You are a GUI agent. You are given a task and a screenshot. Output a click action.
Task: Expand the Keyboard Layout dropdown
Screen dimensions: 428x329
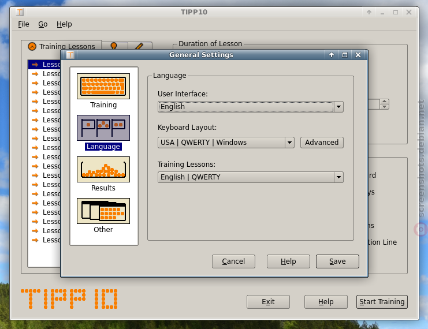point(289,143)
